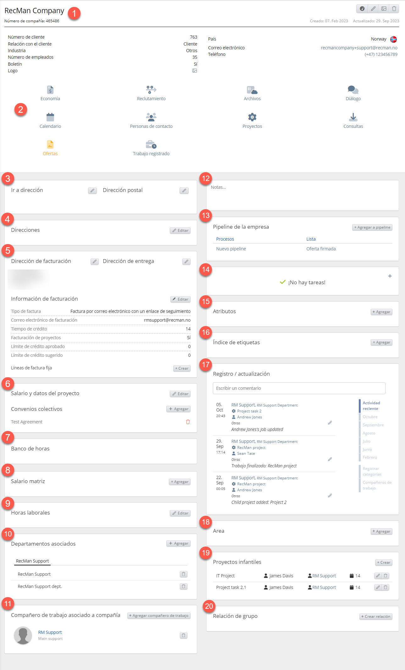Open the Calendario icon
The height and width of the screenshot is (670, 405).
tap(50, 117)
